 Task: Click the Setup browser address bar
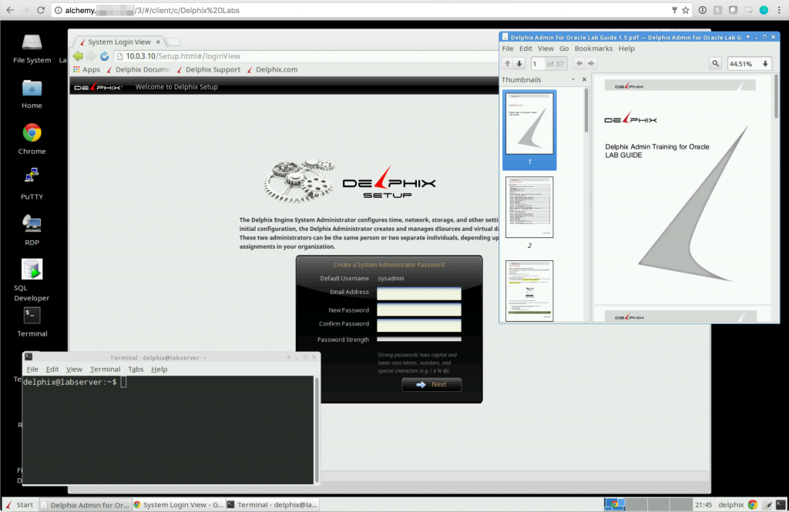304,56
